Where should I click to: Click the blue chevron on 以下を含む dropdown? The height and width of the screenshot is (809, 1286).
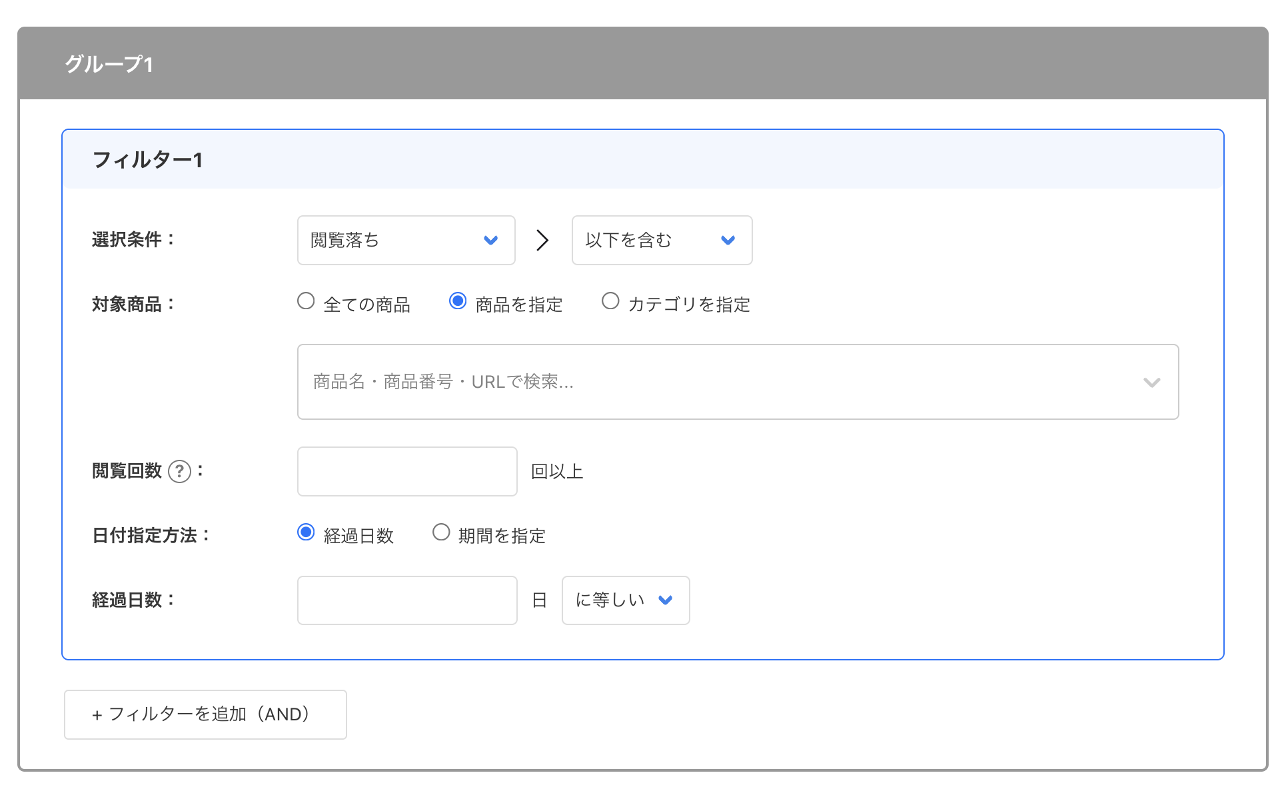728,241
